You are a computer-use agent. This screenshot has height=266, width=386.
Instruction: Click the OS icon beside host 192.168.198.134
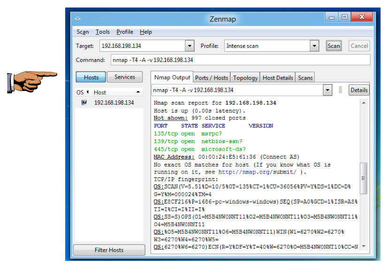[x=84, y=102]
